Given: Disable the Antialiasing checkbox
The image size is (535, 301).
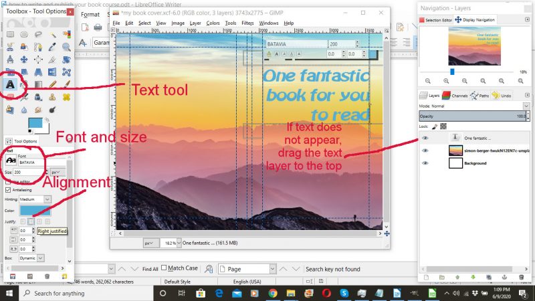Looking at the screenshot, I should point(8,190).
